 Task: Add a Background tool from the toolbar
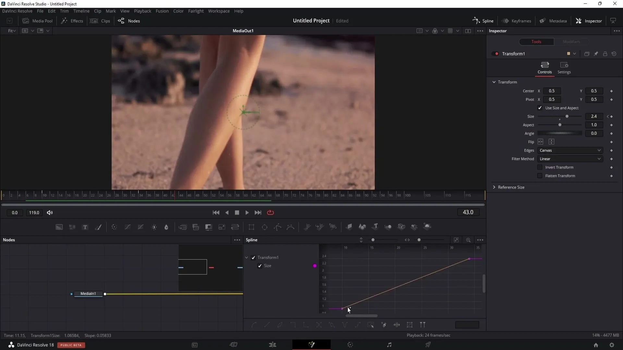[59, 227]
